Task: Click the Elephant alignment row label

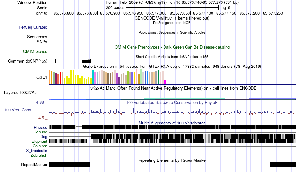Action: point(39,141)
